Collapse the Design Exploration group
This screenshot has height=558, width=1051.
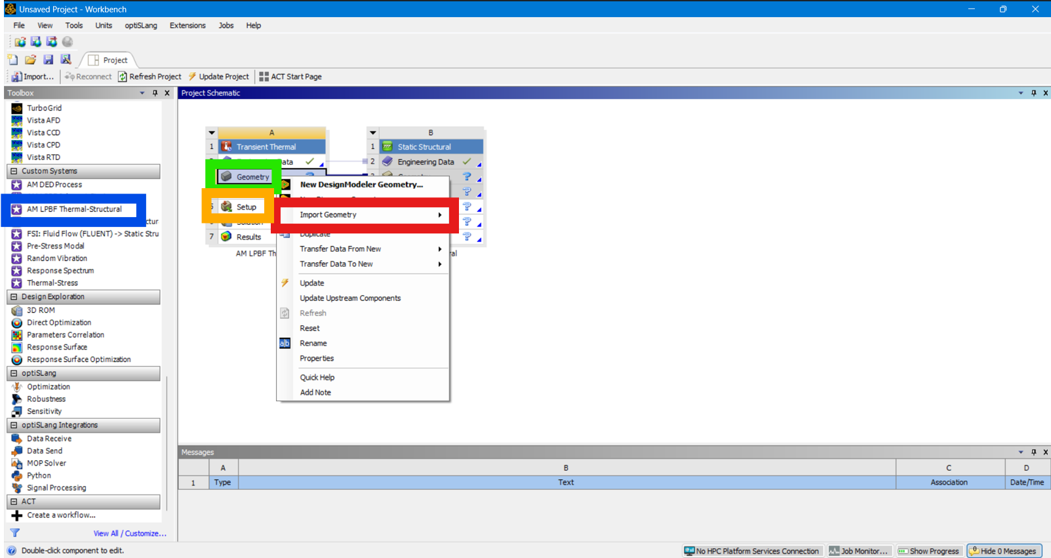[x=14, y=297]
